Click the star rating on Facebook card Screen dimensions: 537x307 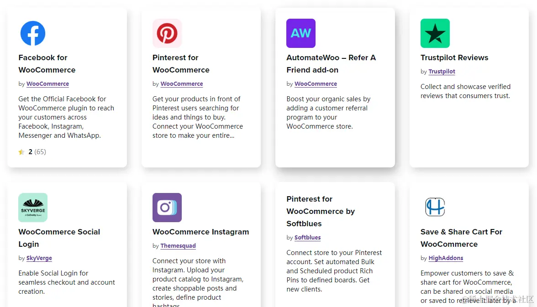[x=21, y=152]
